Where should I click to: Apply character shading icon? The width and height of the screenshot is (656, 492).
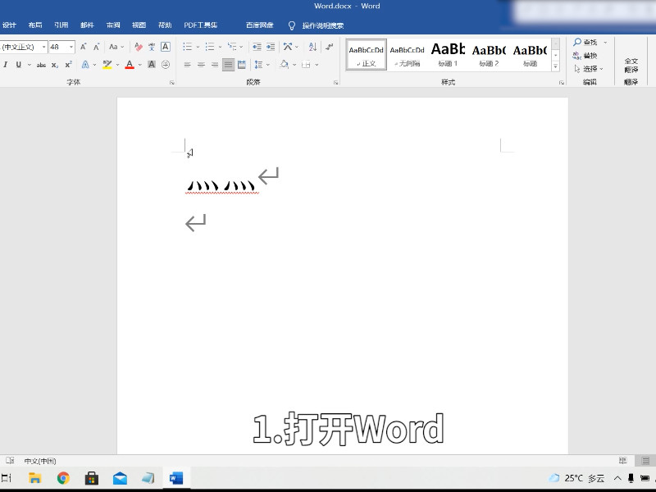point(152,65)
